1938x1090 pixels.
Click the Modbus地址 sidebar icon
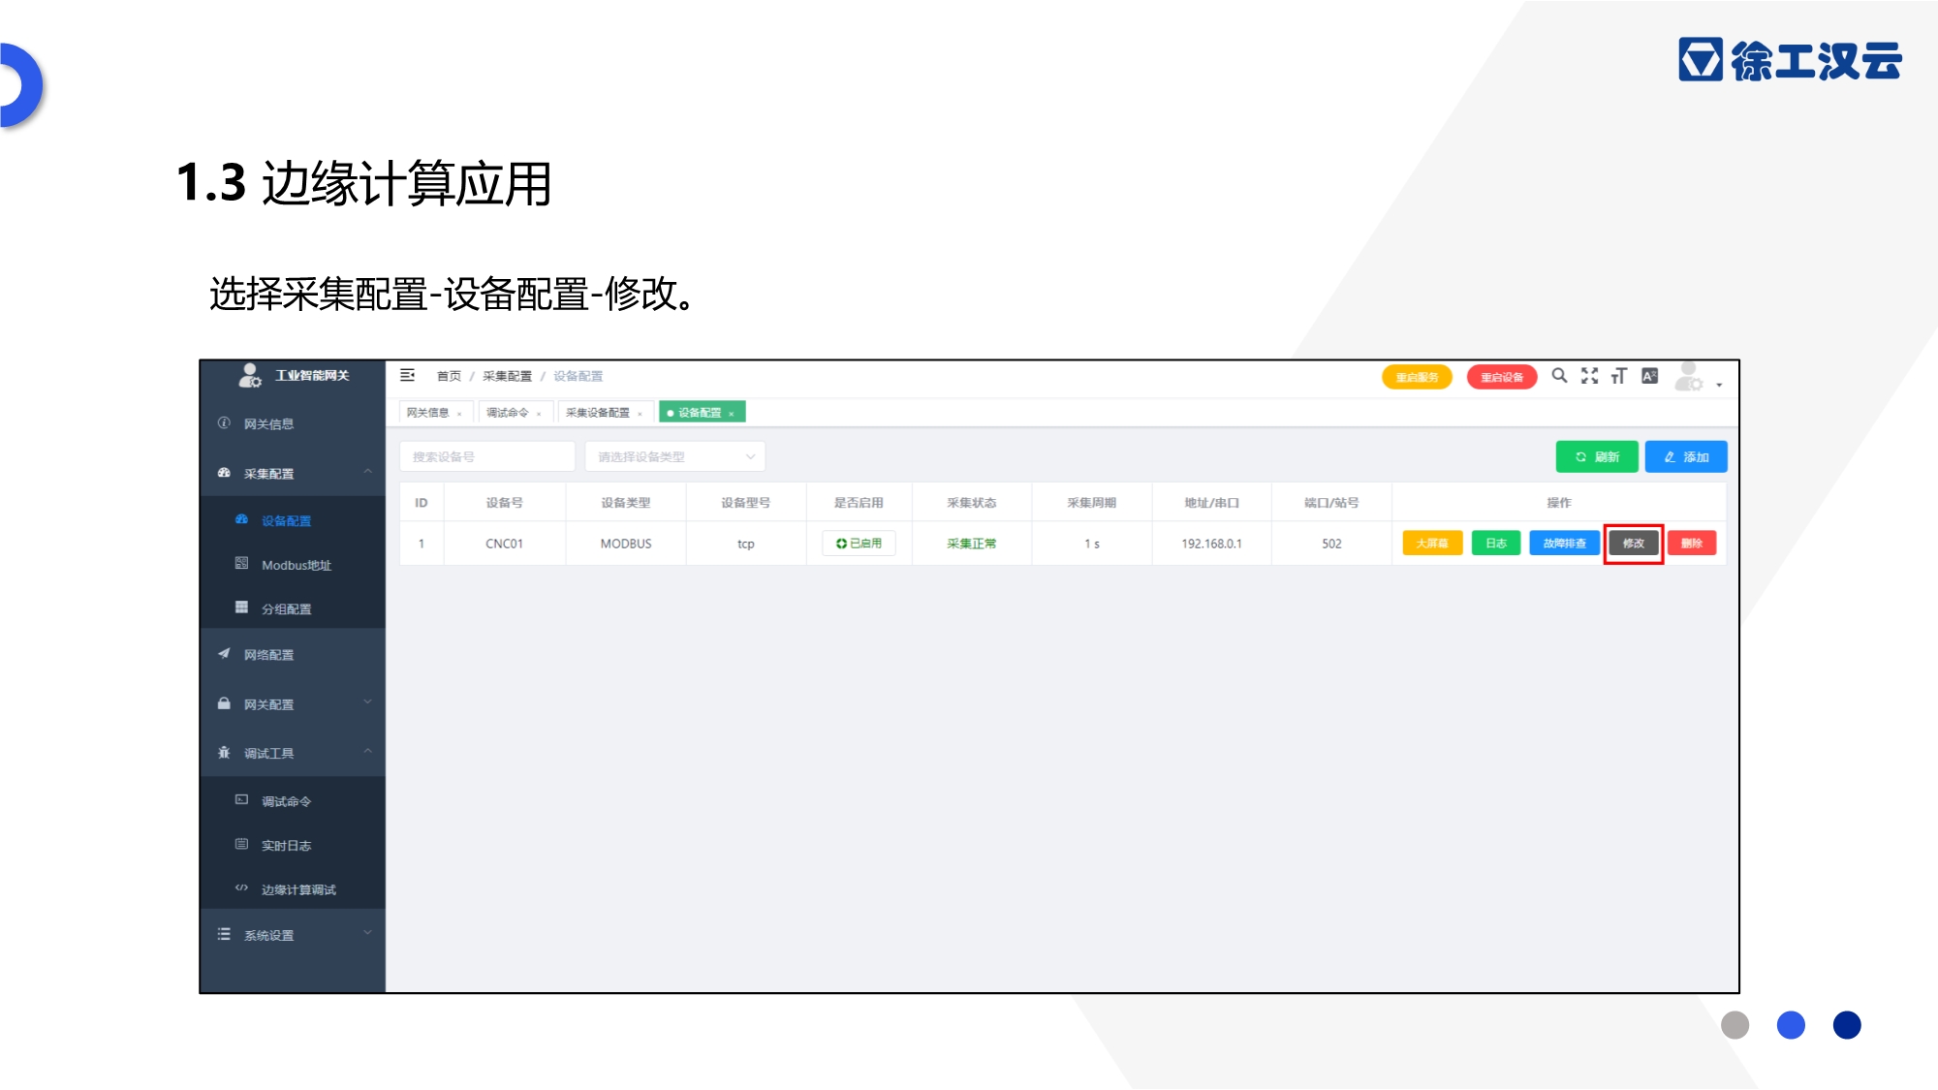(x=241, y=564)
